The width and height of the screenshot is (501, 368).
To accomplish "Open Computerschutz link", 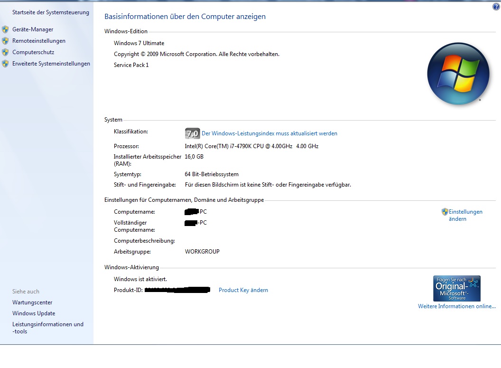I will [33, 52].
